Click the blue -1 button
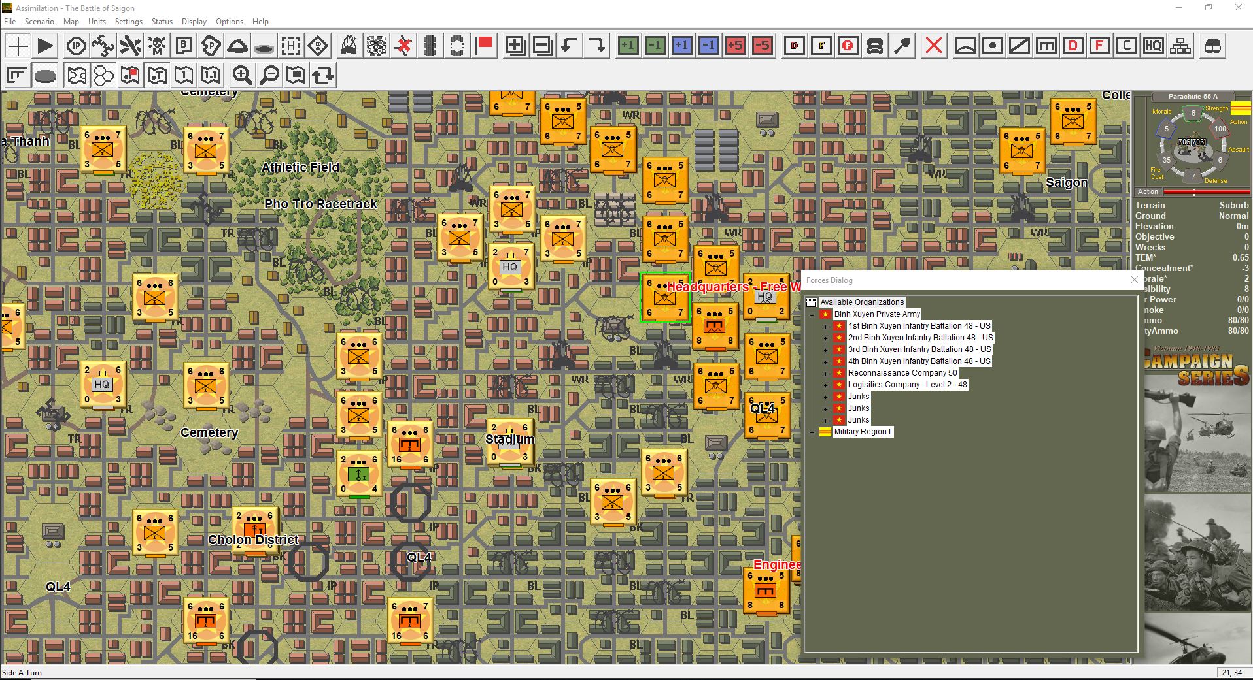The width and height of the screenshot is (1253, 680). click(x=708, y=46)
